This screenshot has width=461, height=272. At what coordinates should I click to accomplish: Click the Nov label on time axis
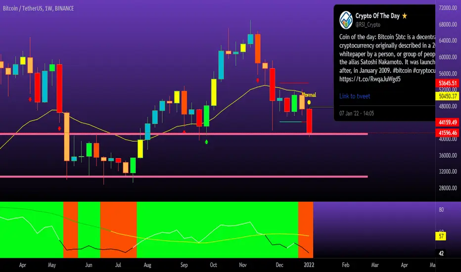(243, 265)
